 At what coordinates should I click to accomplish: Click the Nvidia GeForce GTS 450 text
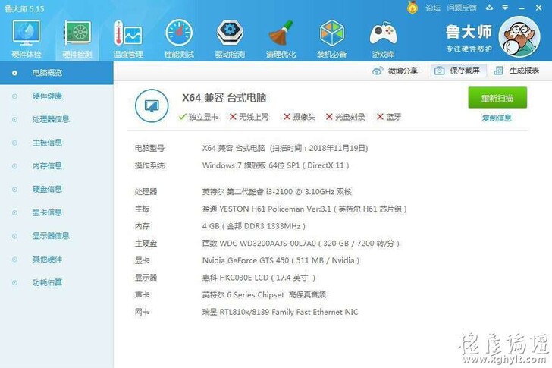(281, 260)
